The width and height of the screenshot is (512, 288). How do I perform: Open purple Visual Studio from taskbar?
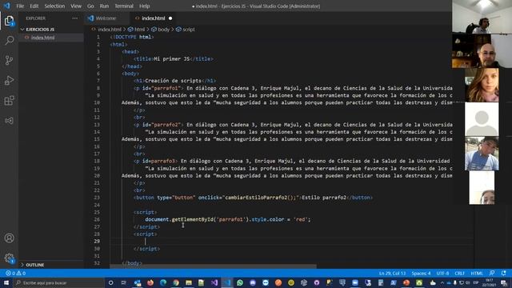[x=214, y=282]
